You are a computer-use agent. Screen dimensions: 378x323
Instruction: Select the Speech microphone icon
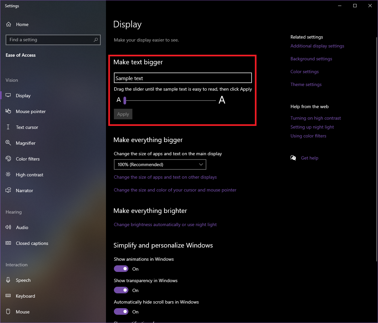[x=8, y=280]
